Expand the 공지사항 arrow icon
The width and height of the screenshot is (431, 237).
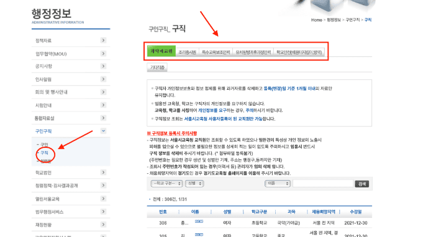pyautogui.click(x=103, y=66)
